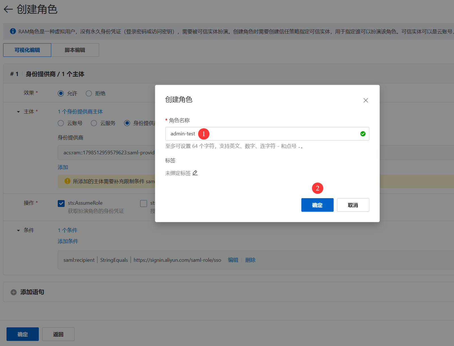Choose the 云账号 principal radio option
Image resolution: width=454 pixels, height=346 pixels.
coord(61,123)
